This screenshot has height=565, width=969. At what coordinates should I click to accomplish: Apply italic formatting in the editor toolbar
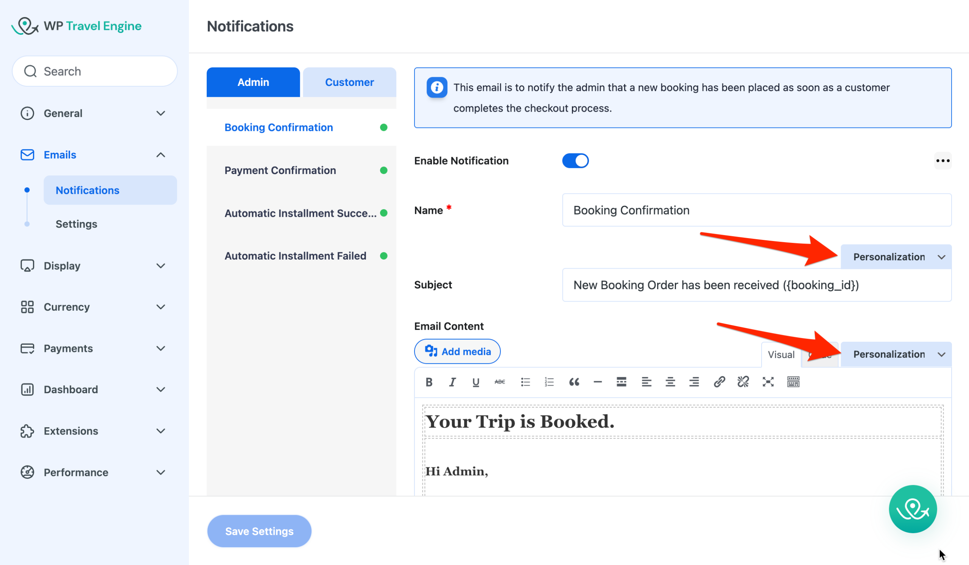pyautogui.click(x=453, y=382)
